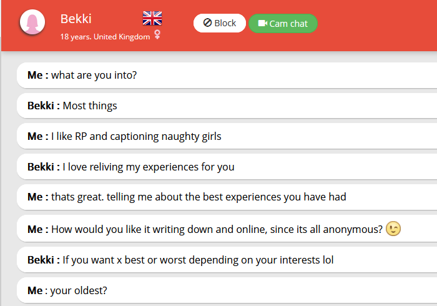
Task: Click the video camera icon in Cam chat
Action: pos(262,24)
